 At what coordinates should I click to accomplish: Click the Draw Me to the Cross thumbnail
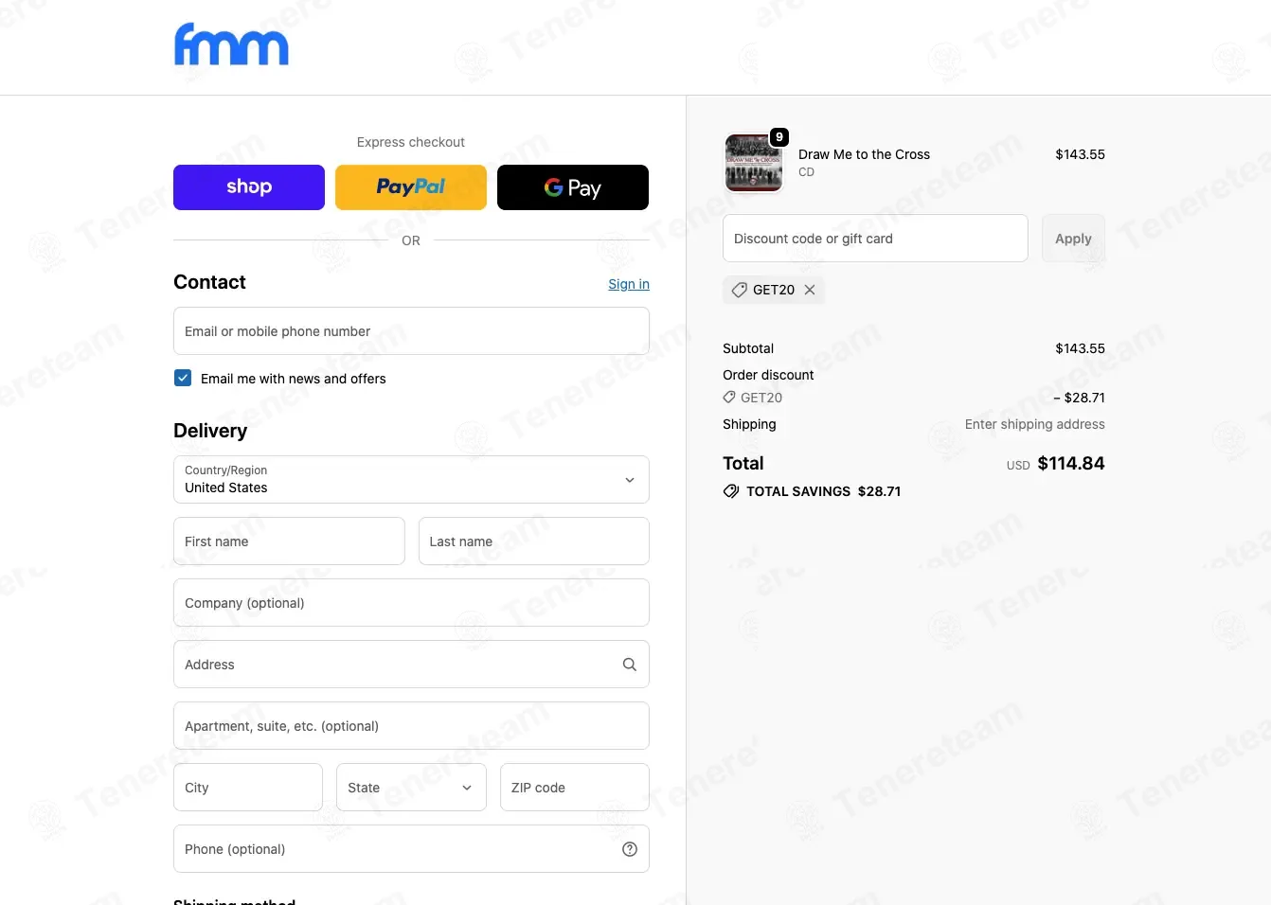(x=754, y=163)
